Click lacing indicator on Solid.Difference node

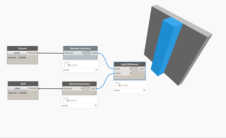(144, 78)
